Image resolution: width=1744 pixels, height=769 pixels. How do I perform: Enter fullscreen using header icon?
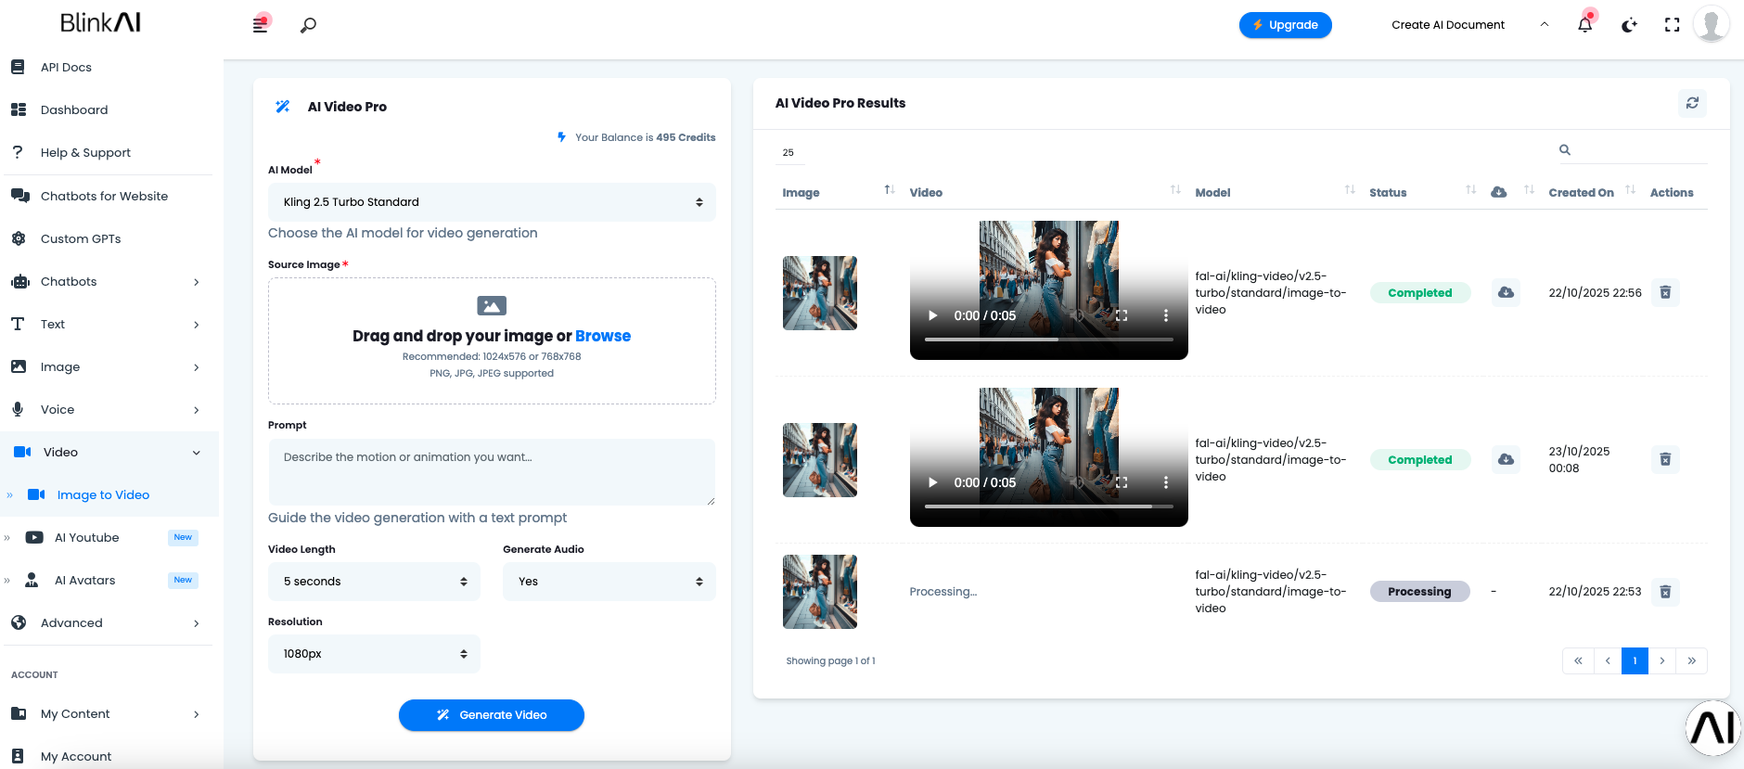click(1672, 25)
